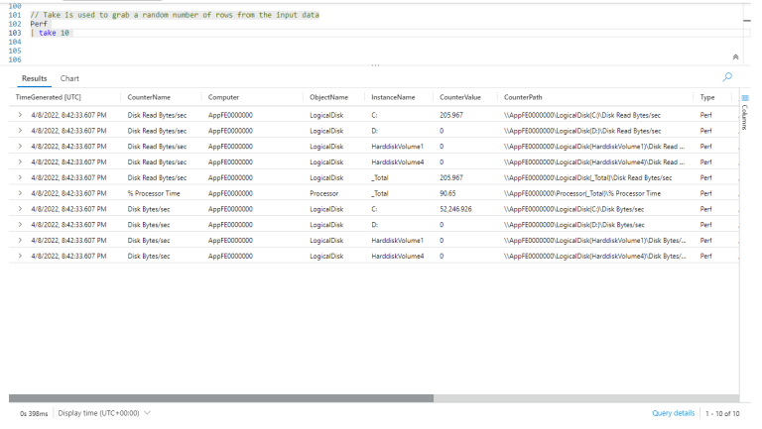Expand the Disk Bytes/sec HarddiskVolume4 row
The width and height of the screenshot is (762, 429).
coord(20,256)
